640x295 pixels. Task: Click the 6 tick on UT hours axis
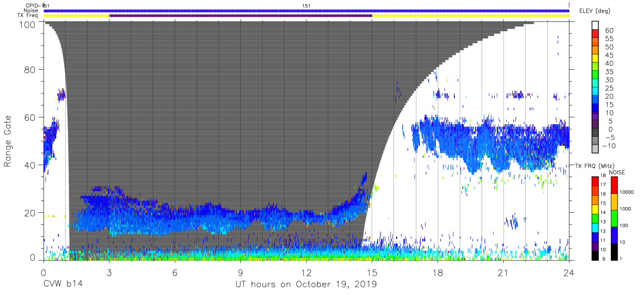[175, 273]
